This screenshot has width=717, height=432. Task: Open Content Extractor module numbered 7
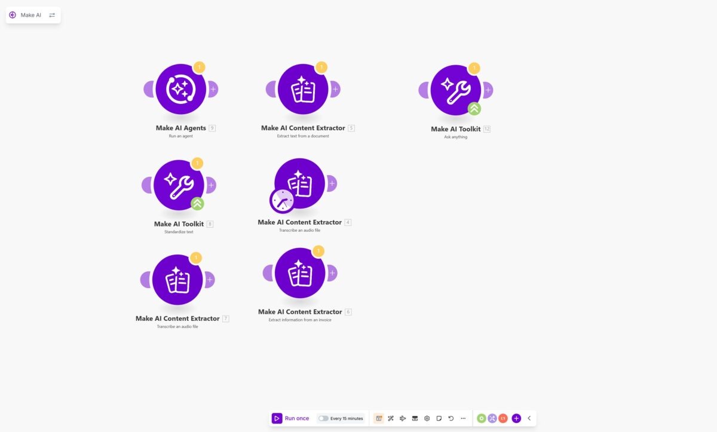[x=177, y=280]
